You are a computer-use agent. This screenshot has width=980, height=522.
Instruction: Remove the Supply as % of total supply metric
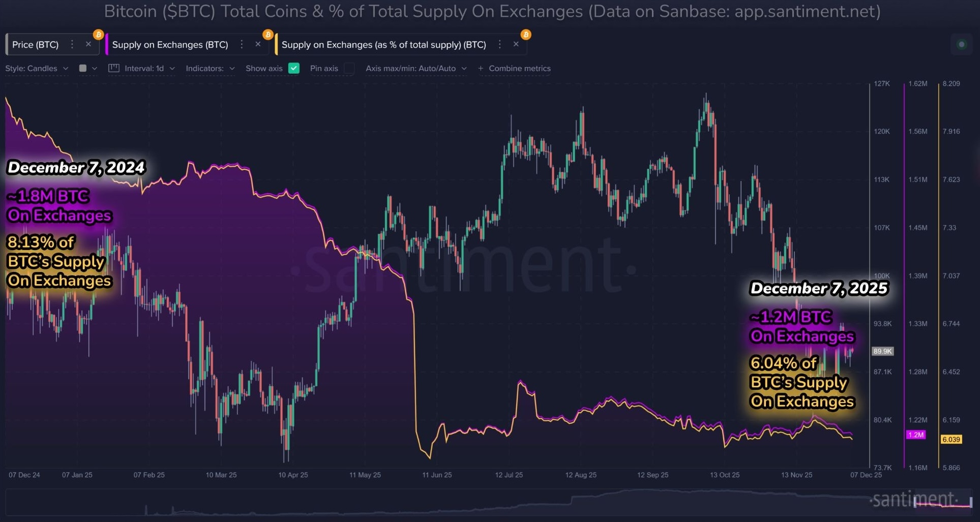(516, 45)
